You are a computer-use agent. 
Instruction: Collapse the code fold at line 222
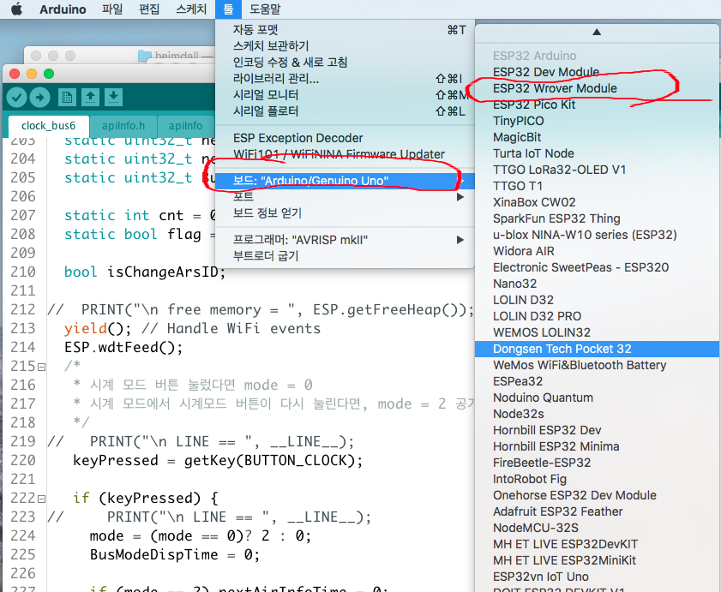coord(42,499)
